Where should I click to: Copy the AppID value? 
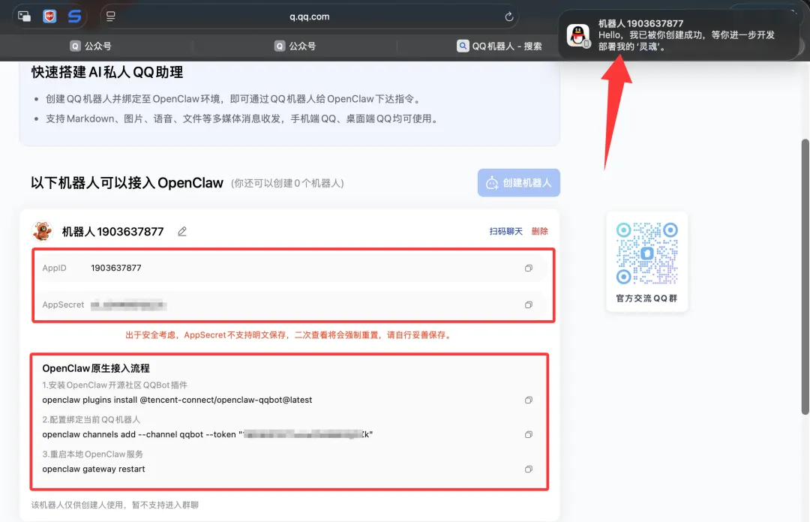pos(529,268)
